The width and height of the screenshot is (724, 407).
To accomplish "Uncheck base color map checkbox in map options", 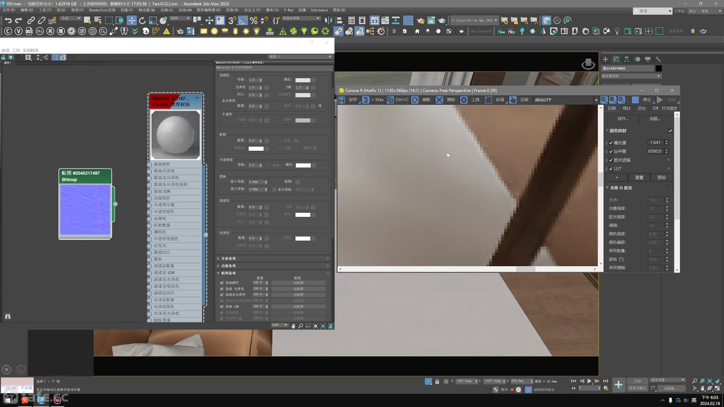I will pyautogui.click(x=222, y=283).
